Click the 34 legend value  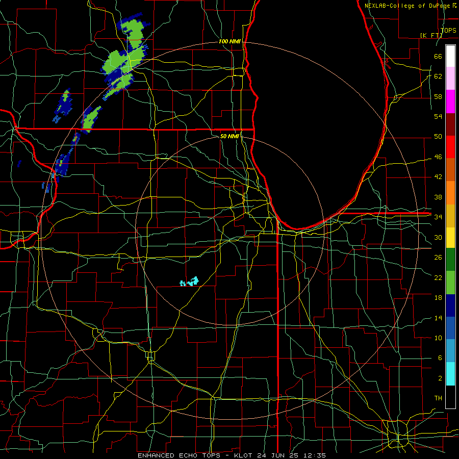pyautogui.click(x=438, y=217)
